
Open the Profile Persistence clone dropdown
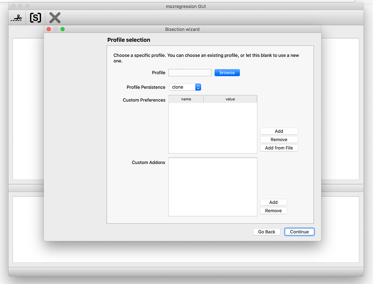185,87
